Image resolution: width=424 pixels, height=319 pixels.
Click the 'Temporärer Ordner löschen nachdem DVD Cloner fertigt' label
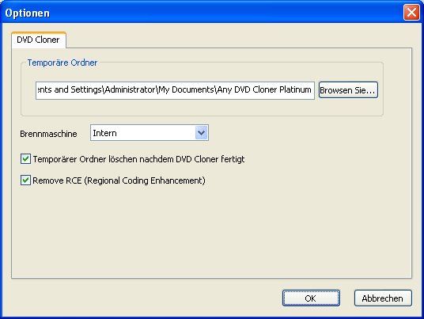tap(138, 159)
